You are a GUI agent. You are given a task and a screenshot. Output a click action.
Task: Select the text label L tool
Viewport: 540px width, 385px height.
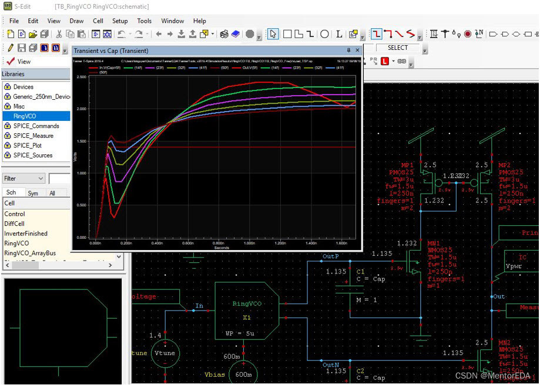(x=339, y=34)
